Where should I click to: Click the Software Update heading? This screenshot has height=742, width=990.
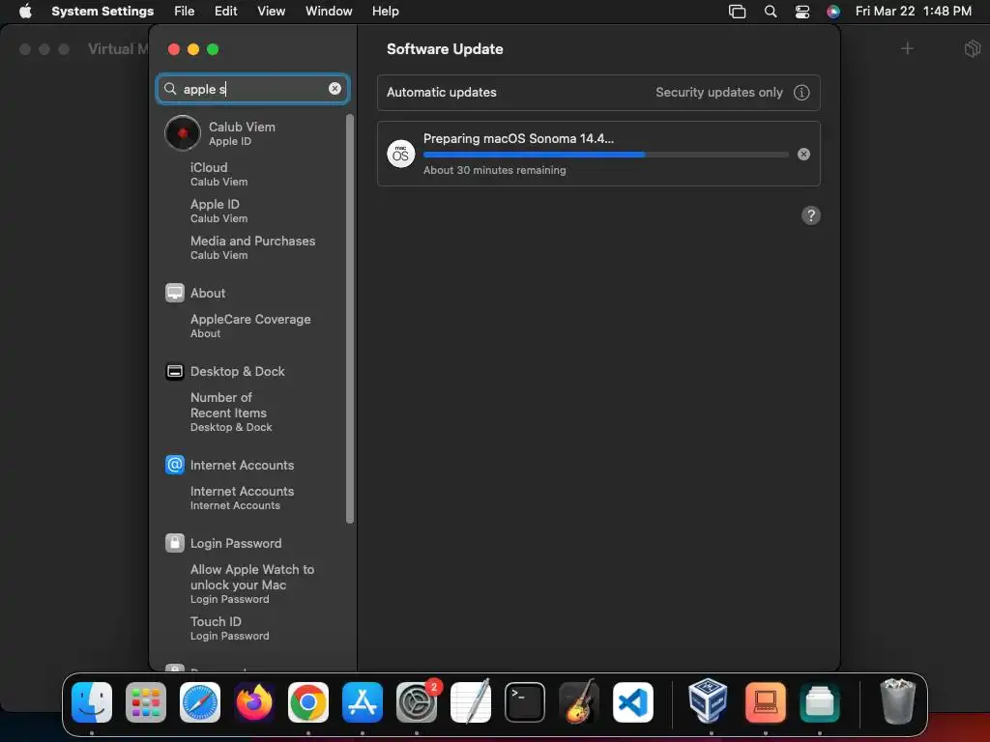(445, 49)
